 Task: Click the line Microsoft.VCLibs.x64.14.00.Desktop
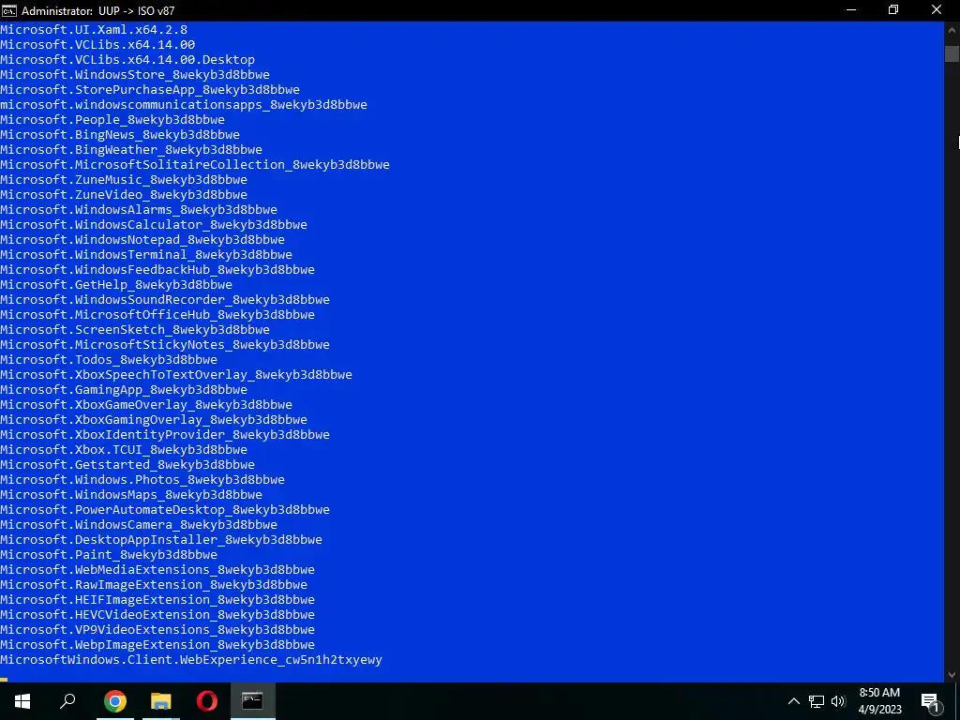point(127,59)
